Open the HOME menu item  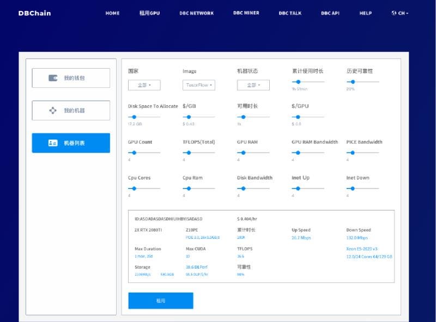tap(112, 13)
